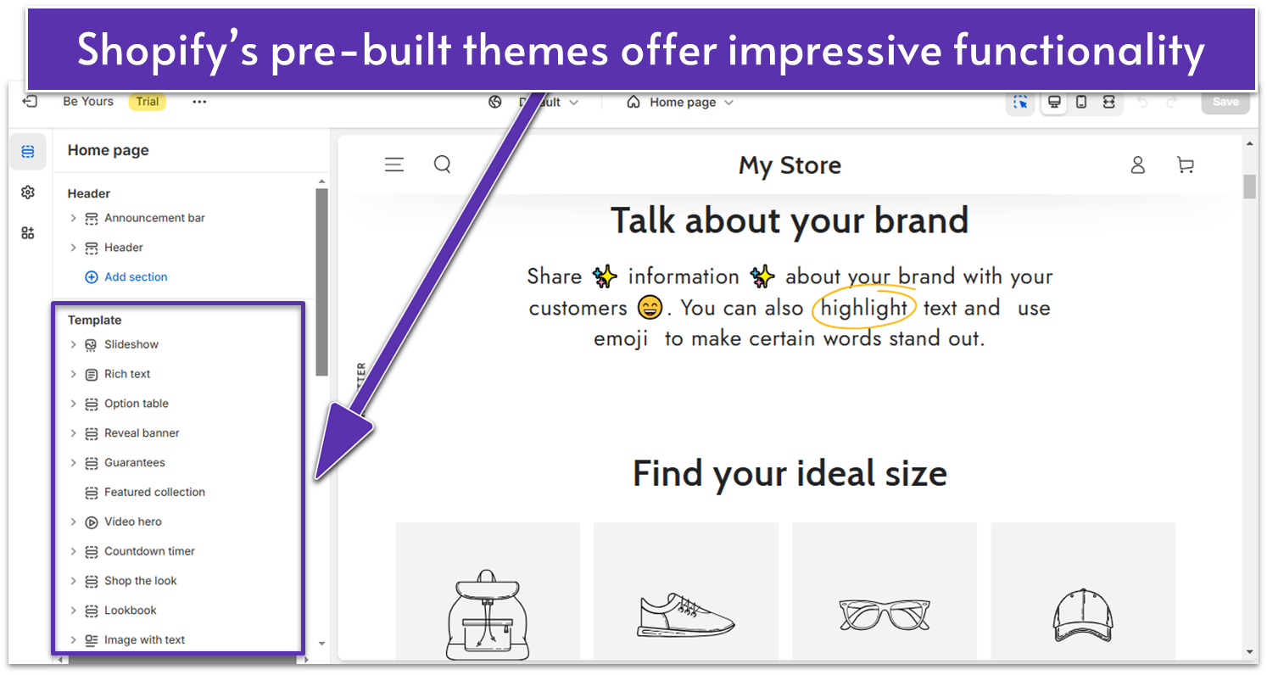Click the store hamburger menu icon

[x=394, y=165]
